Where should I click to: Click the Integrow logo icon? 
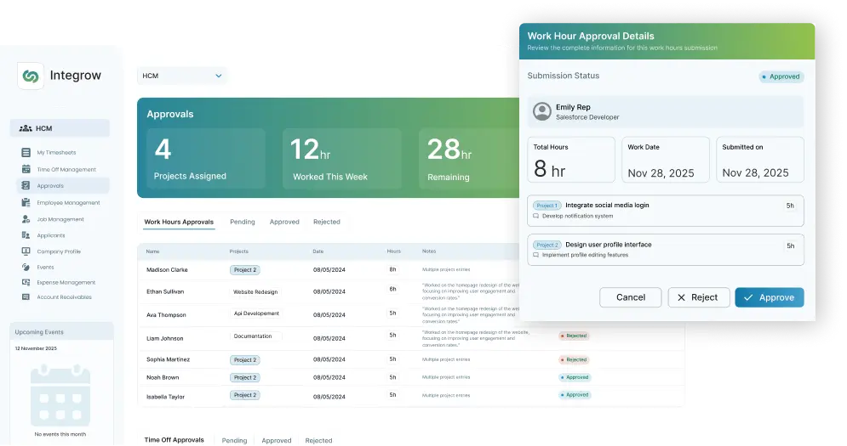click(x=31, y=76)
